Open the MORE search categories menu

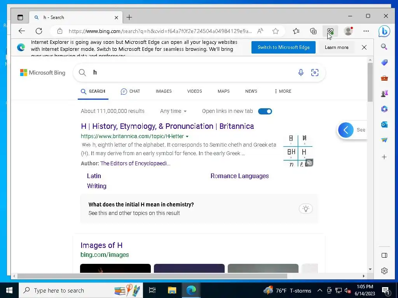pyautogui.click(x=283, y=91)
